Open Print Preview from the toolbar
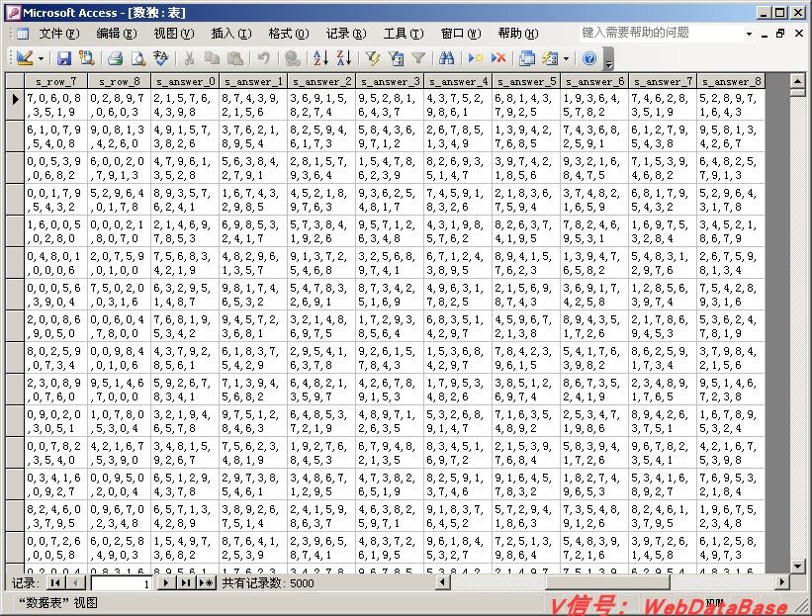Image resolution: width=812 pixels, height=616 pixels. pyautogui.click(x=138, y=58)
